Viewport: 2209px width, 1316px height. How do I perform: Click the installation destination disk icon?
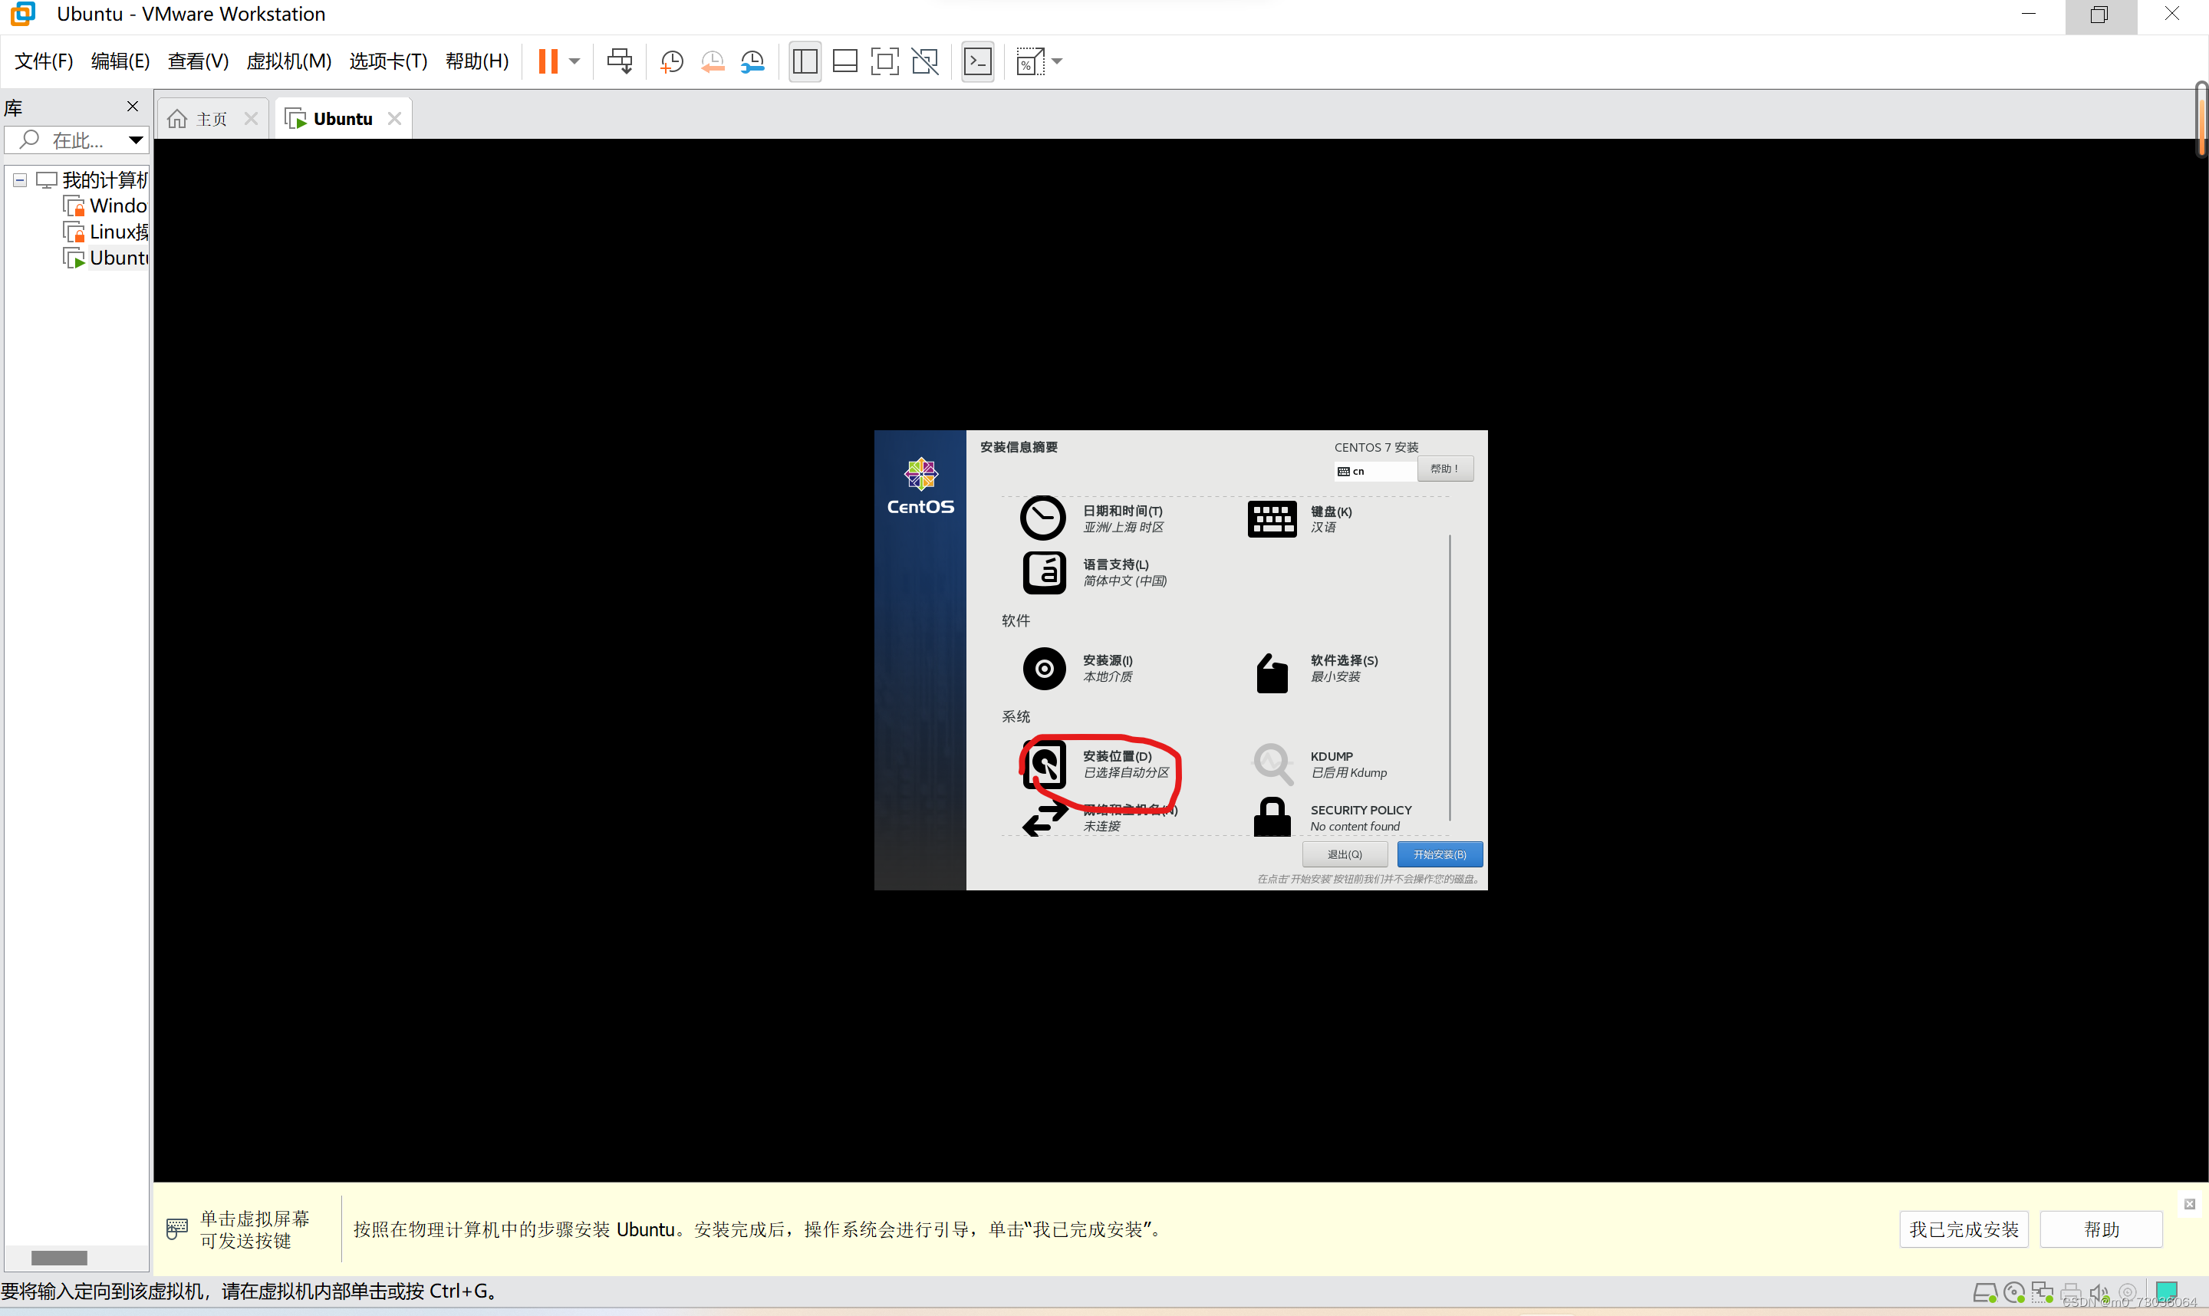(x=1044, y=765)
